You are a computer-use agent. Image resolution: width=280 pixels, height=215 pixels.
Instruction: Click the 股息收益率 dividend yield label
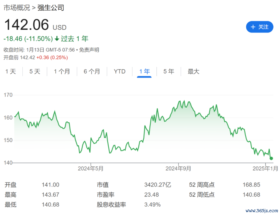pos(111,205)
